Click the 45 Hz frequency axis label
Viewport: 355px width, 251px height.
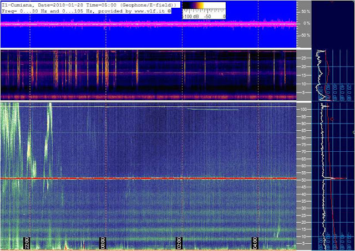303,187
